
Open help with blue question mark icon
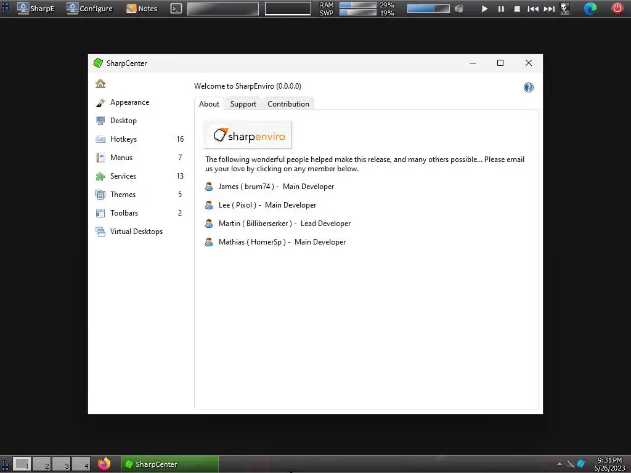click(528, 87)
